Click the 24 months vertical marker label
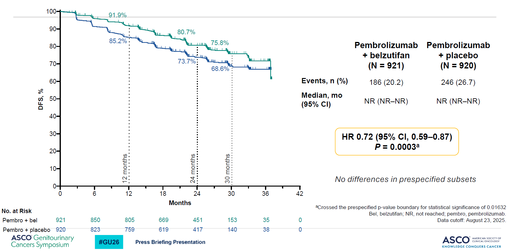Image resolution: width=509 pixels, height=251 pixels. [193, 168]
